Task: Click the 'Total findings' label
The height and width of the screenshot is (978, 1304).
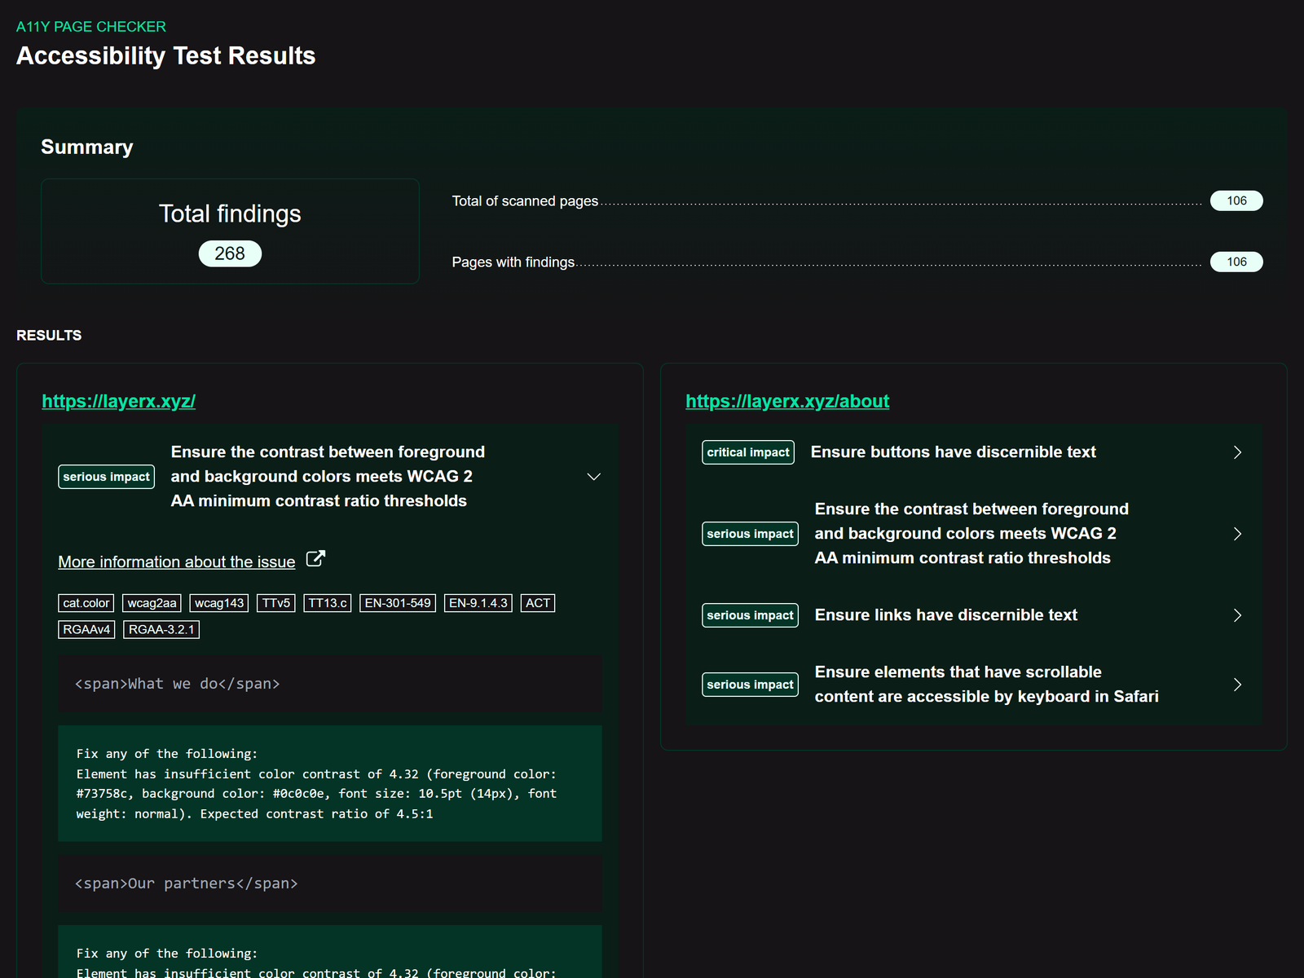Action: point(230,214)
